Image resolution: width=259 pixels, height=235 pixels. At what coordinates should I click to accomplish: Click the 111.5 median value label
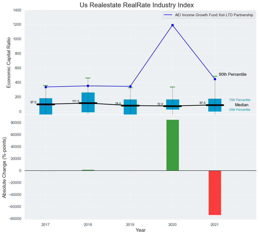tap(76, 101)
